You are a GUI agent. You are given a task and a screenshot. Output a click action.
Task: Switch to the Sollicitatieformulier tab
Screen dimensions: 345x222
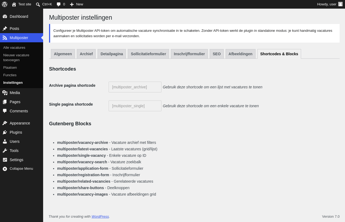pyautogui.click(x=148, y=54)
